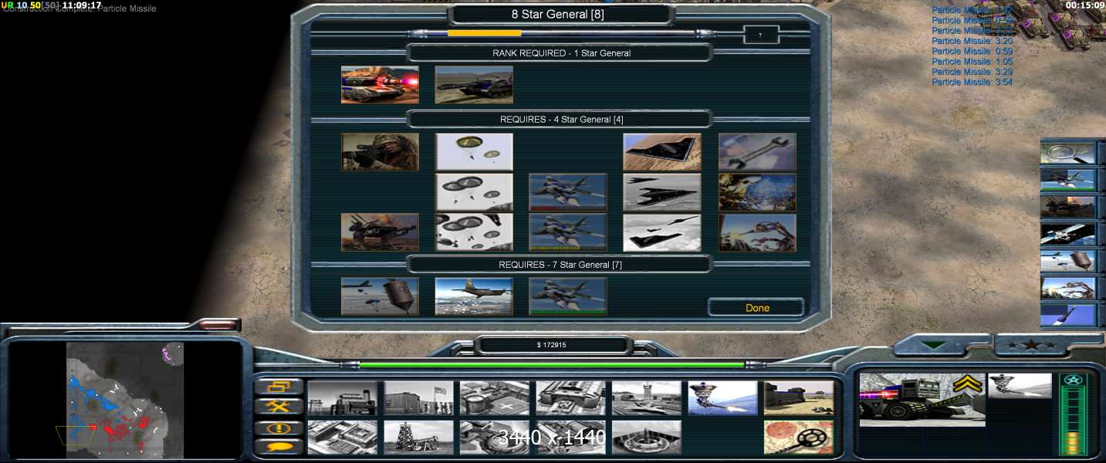This screenshot has width=1106, height=463.
Task: Select the laser tank promotion icon
Action: coord(380,85)
